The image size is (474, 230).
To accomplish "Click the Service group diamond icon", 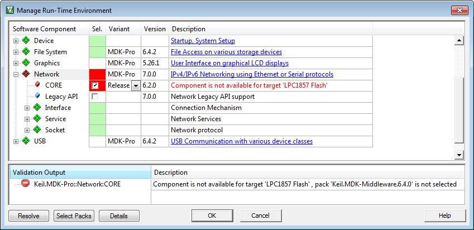I will pos(37,118).
